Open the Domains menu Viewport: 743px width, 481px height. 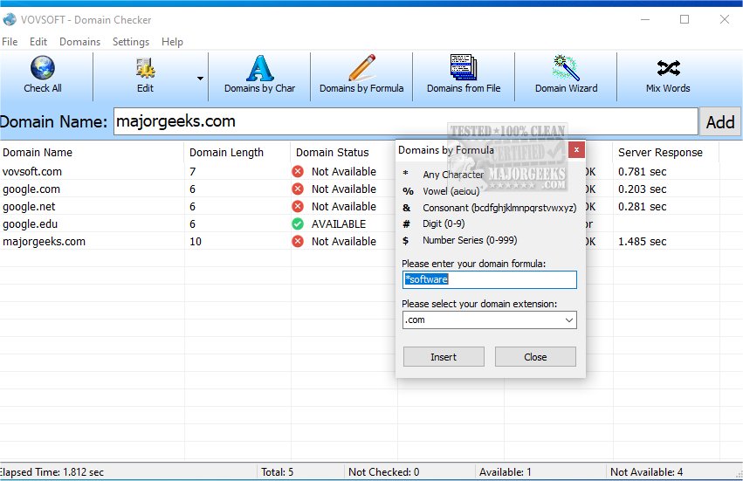pyautogui.click(x=80, y=42)
